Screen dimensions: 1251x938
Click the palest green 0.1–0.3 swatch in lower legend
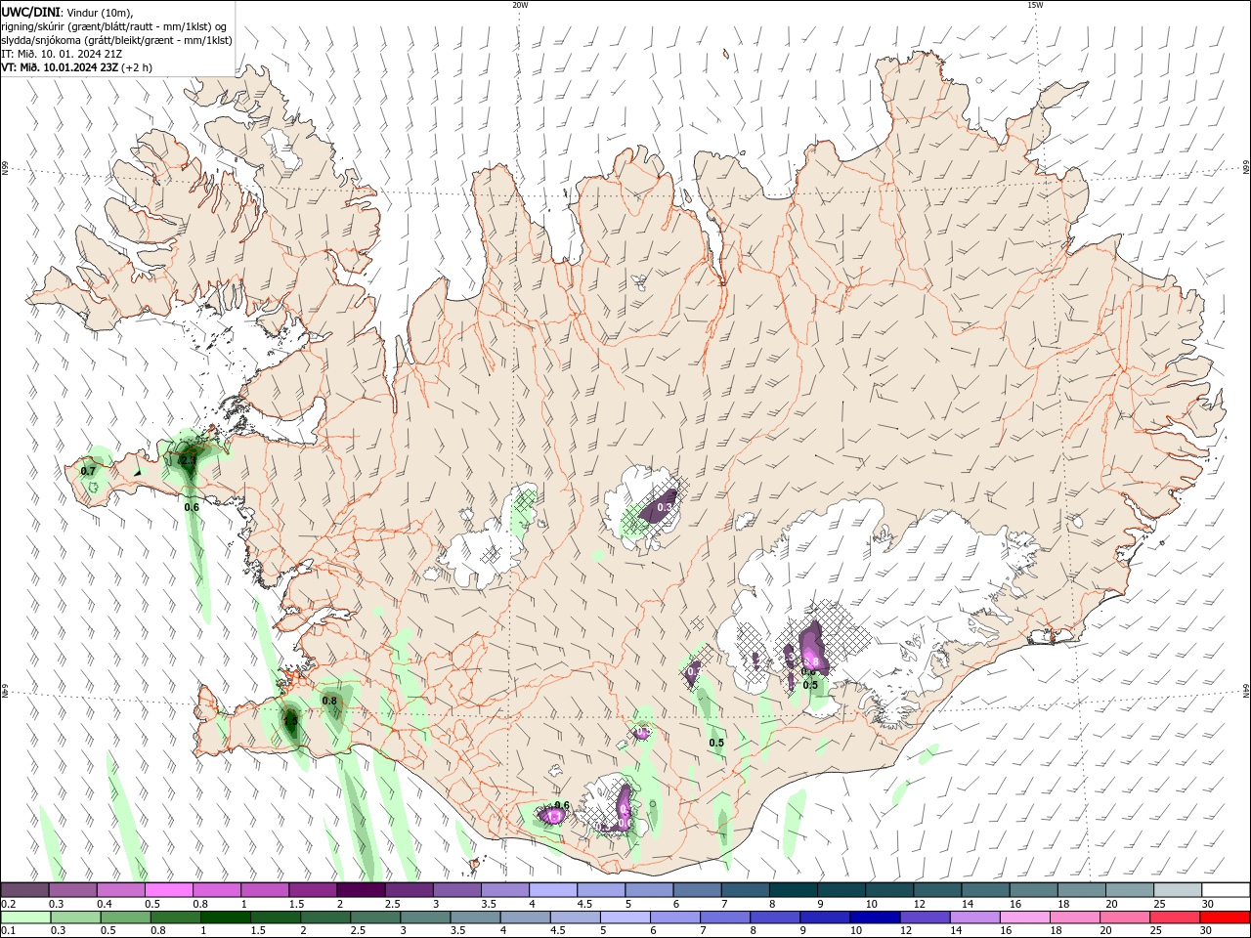(24, 917)
